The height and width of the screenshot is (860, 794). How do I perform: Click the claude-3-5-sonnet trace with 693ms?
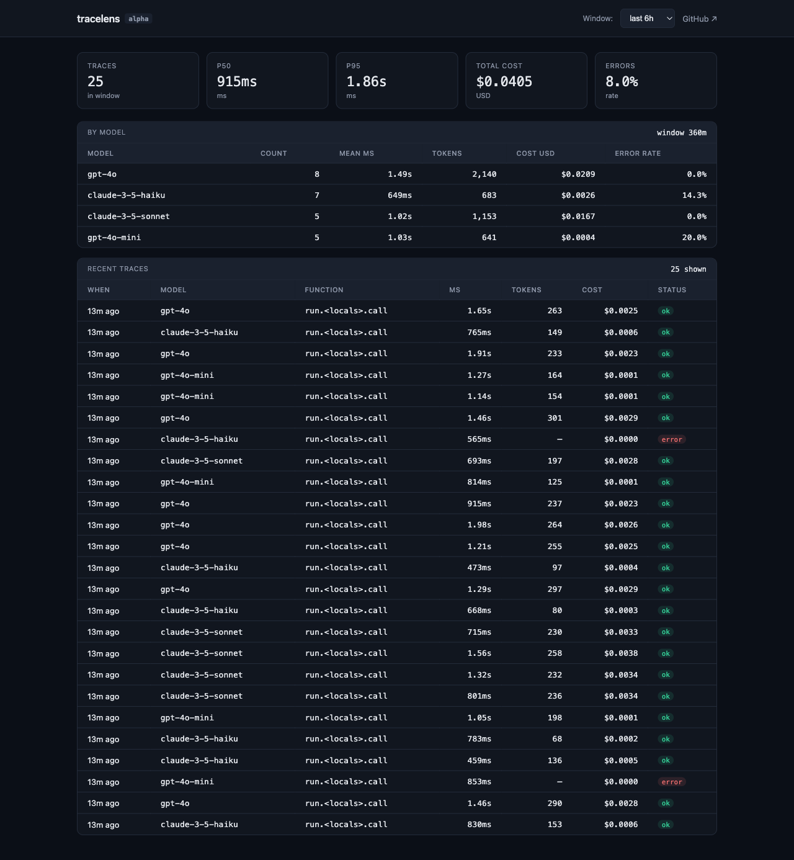pyautogui.click(x=397, y=461)
